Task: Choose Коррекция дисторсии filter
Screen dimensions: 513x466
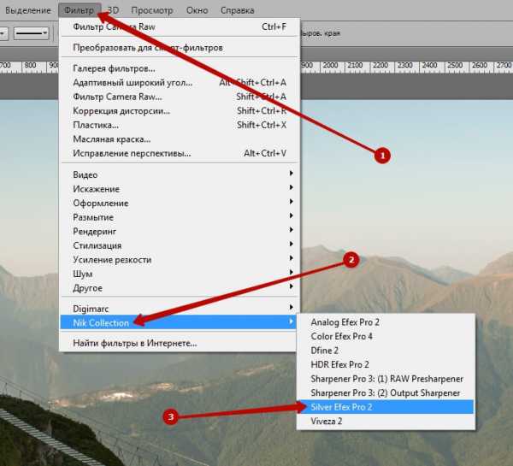Action: [121, 111]
